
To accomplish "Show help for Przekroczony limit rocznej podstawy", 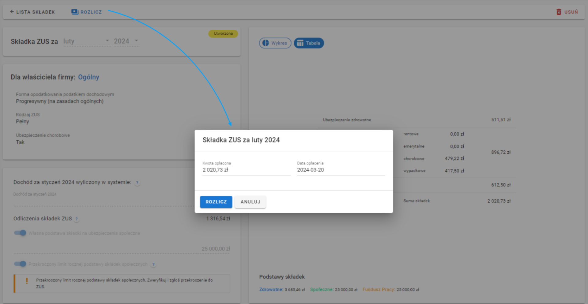I will tap(154, 264).
